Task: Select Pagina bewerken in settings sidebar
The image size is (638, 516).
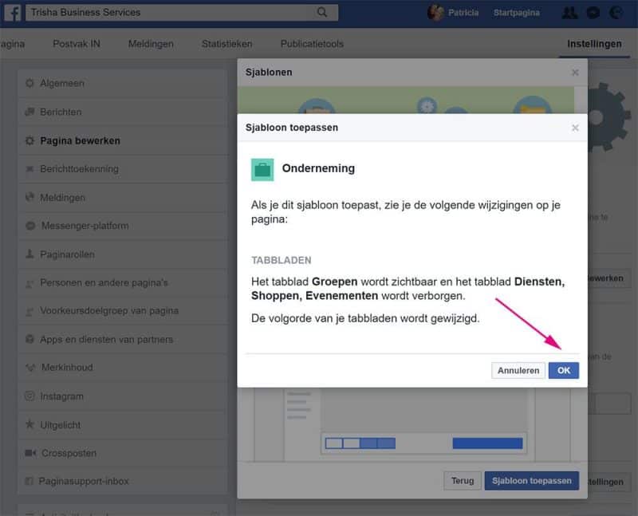Action: tap(122, 140)
